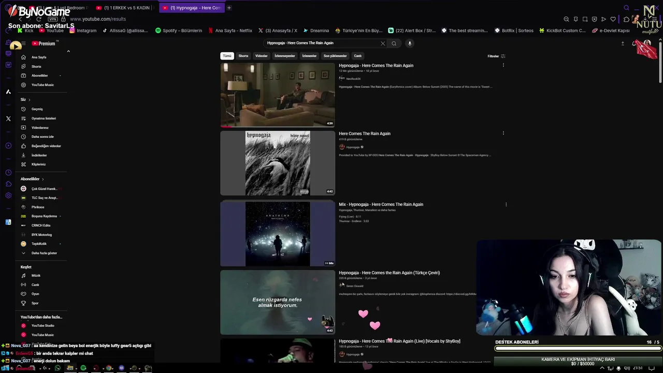Open YouTube Music in upper sidebar

point(42,85)
